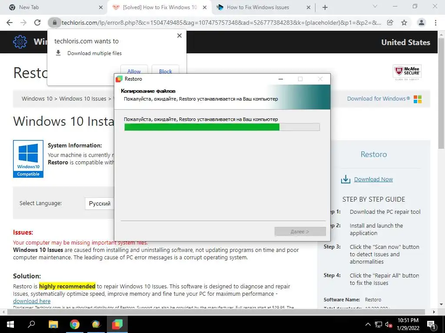Viewport: 445px width, 333px height.
Task: Open a new tab with plus button
Action: coord(325,7)
